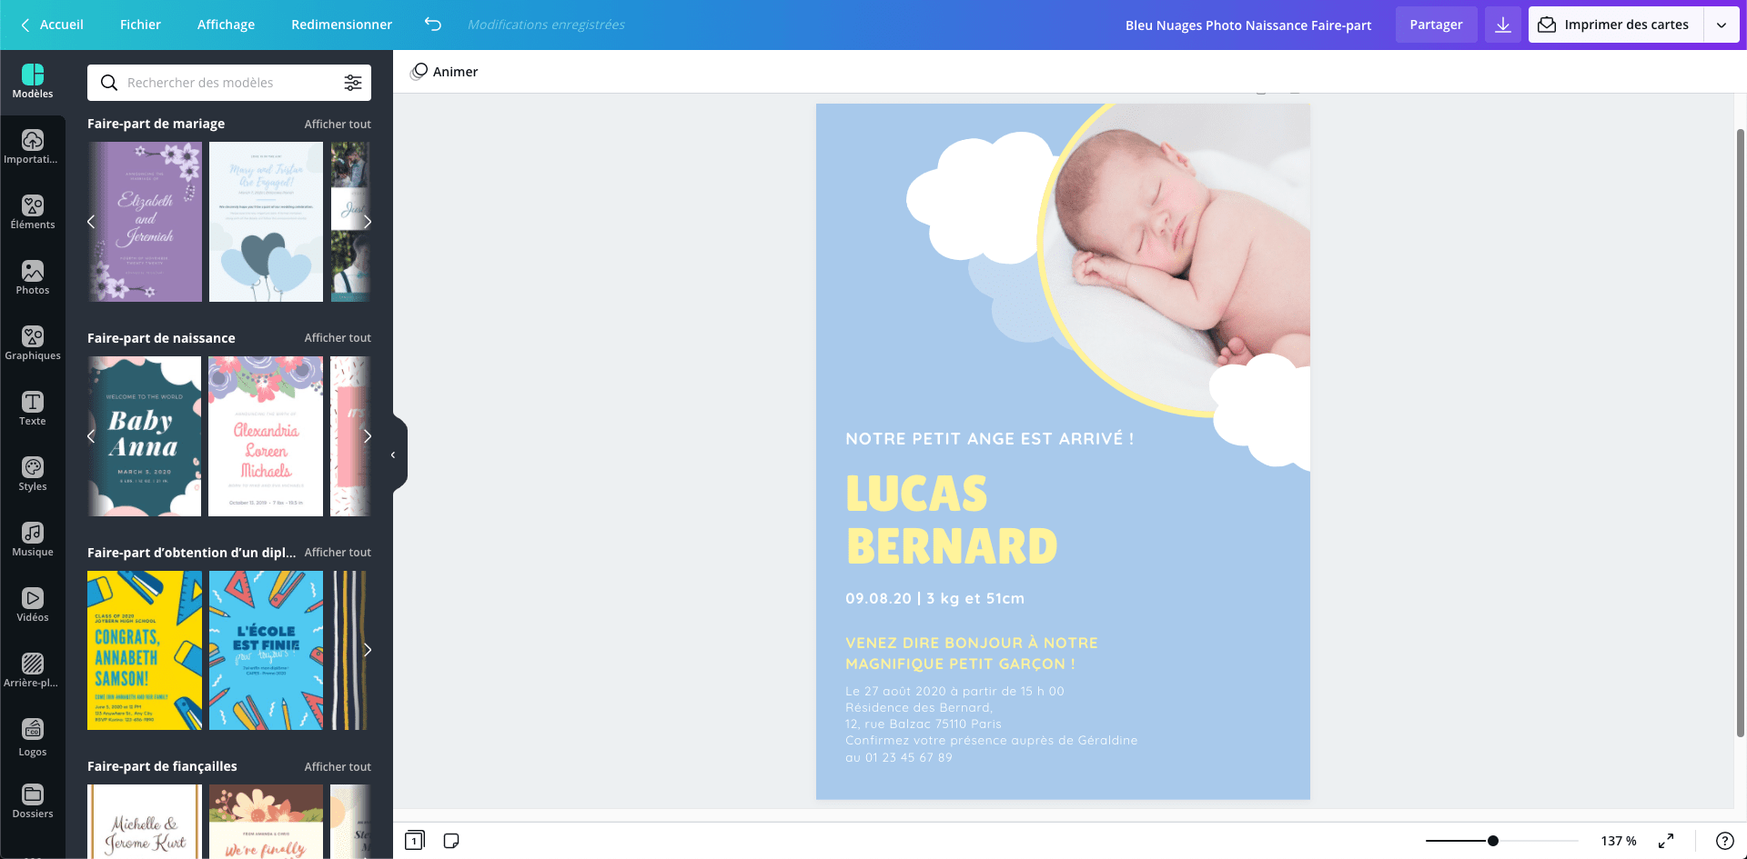The width and height of the screenshot is (1747, 859).
Task: Select the Baby Anna template
Action: click(x=145, y=436)
